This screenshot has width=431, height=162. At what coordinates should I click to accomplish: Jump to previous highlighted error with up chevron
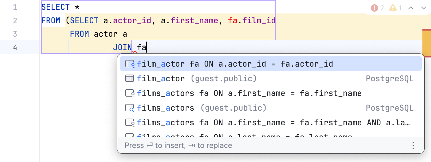tap(411, 8)
